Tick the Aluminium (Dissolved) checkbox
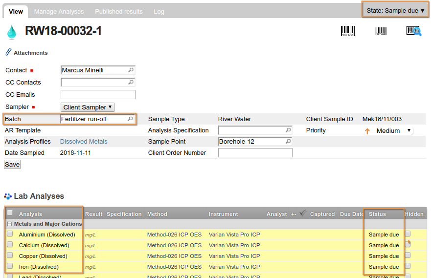Viewport: 433px width, 278px height. 10,234
